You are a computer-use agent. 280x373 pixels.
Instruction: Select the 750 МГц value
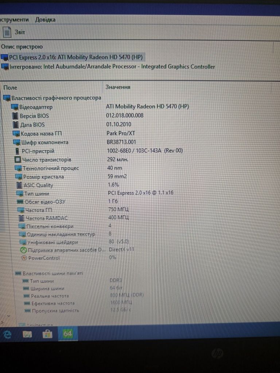coord(118,209)
